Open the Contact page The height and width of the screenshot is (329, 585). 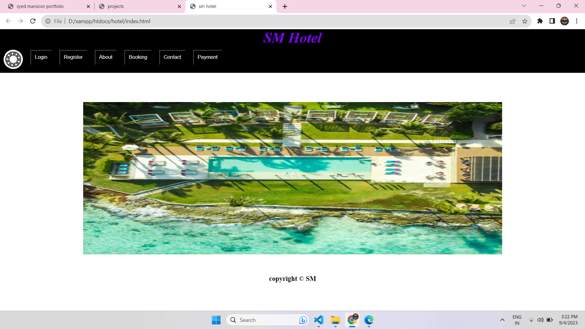tap(172, 57)
